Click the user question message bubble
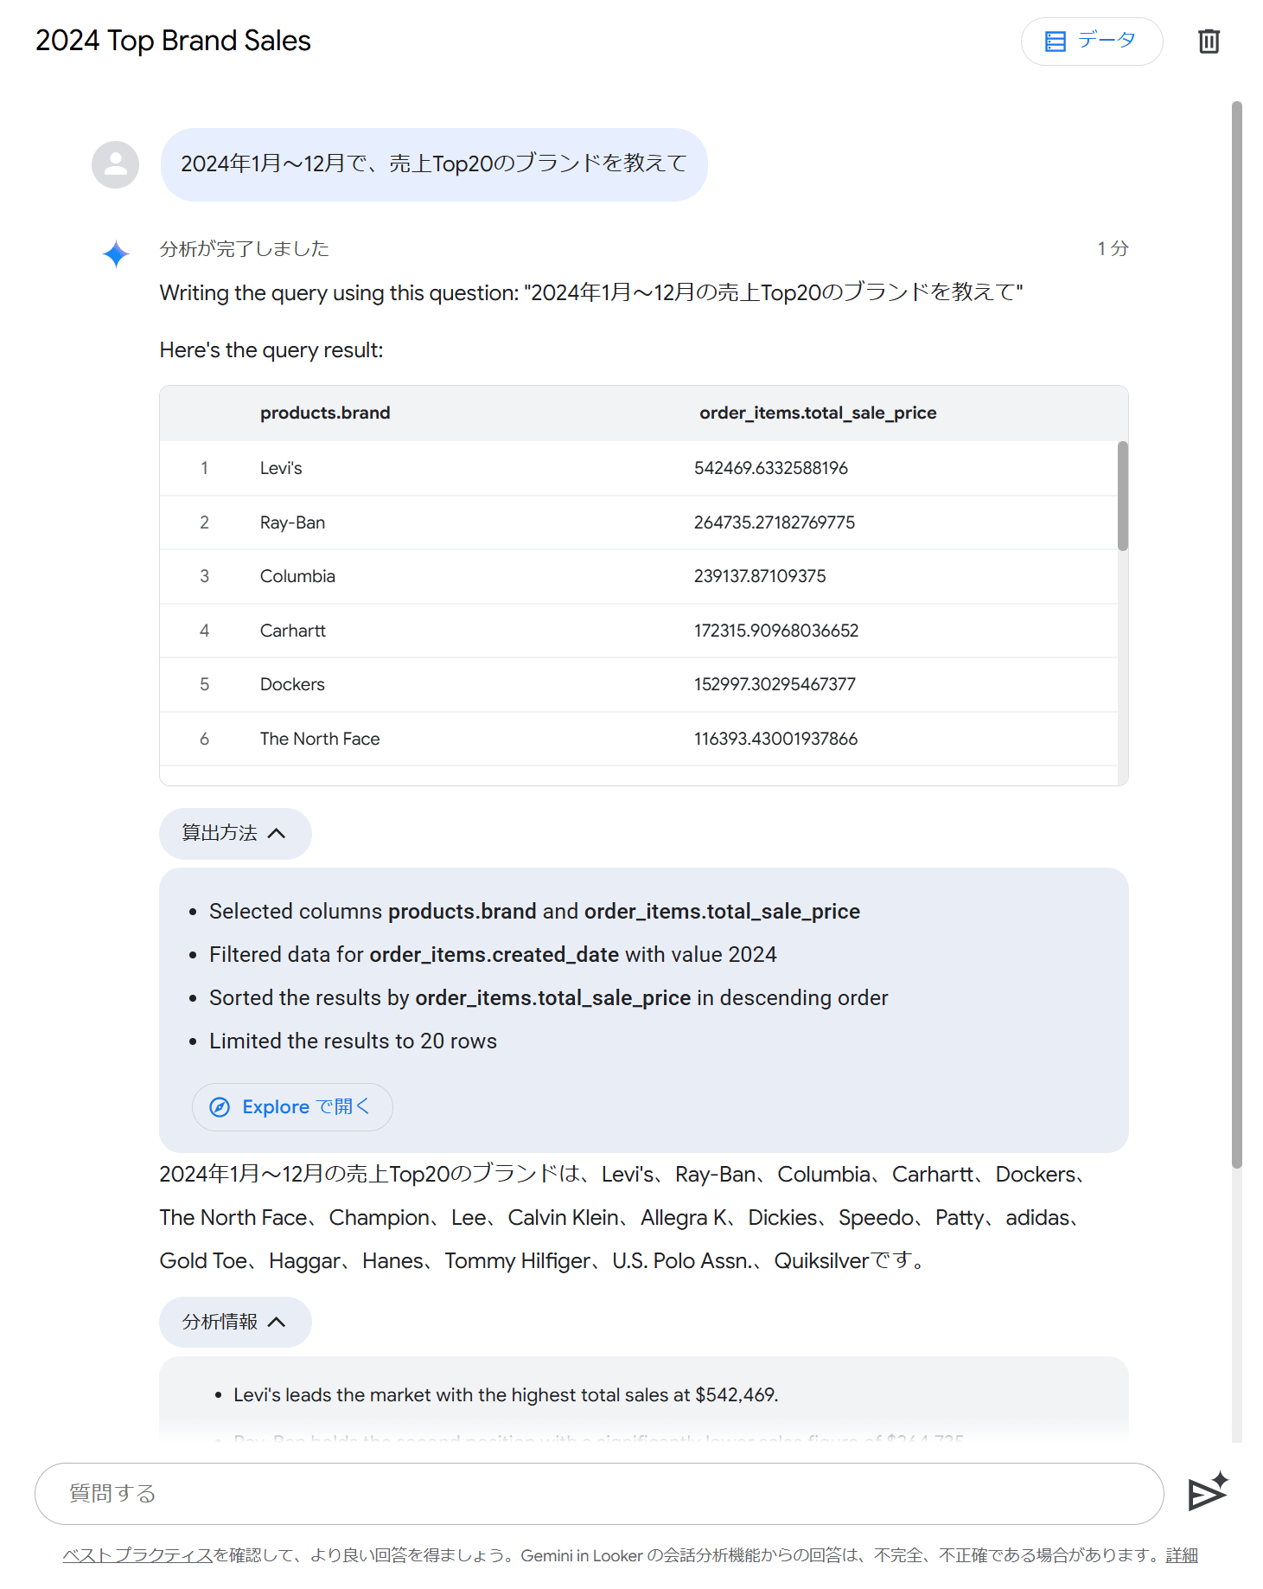Image resolution: width=1263 pixels, height=1589 pixels. point(434,164)
